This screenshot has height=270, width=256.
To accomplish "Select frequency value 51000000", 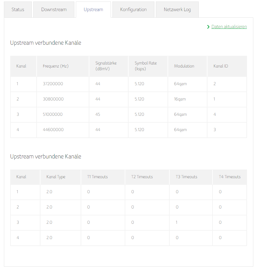I will click(53, 115).
